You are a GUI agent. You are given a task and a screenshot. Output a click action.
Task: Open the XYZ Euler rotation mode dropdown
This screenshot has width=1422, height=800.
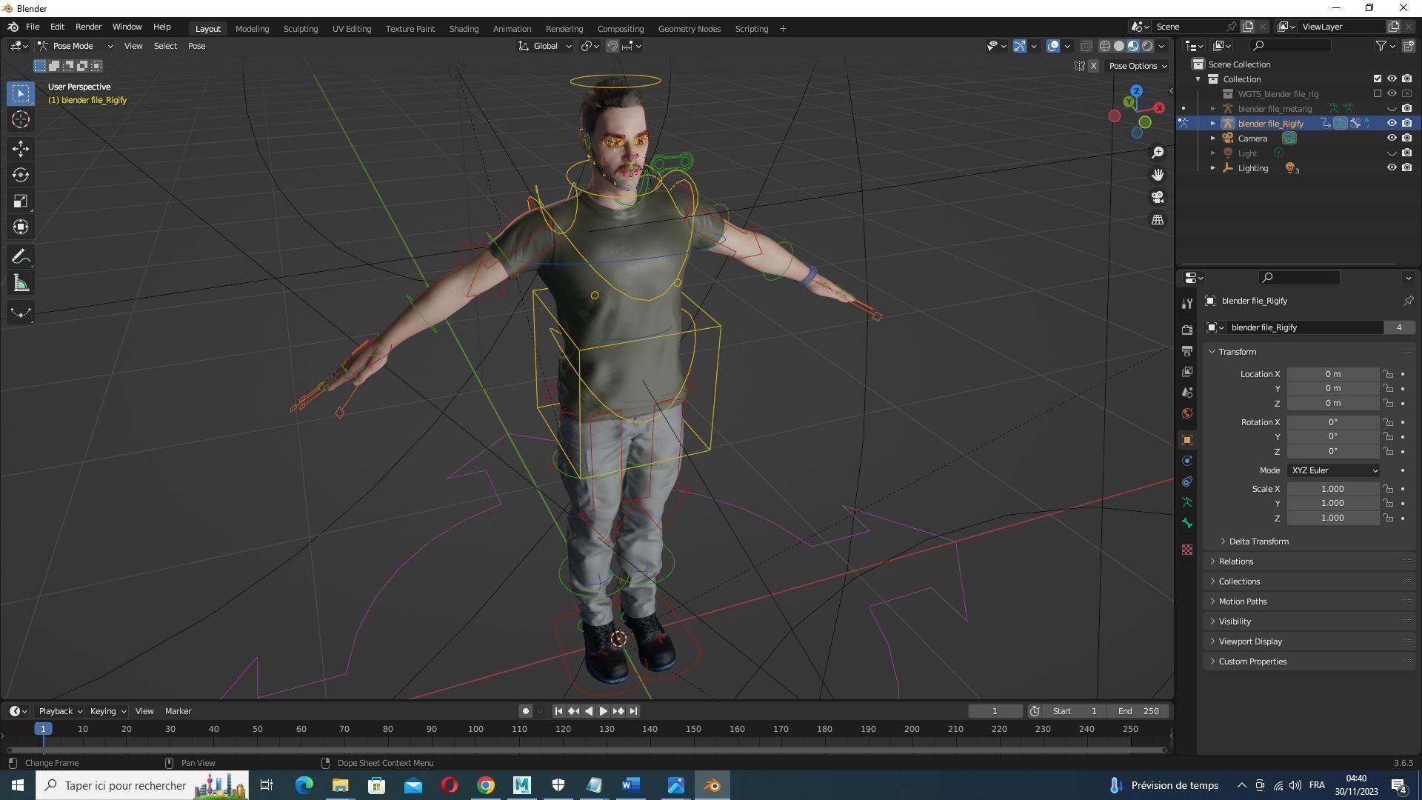click(x=1333, y=470)
